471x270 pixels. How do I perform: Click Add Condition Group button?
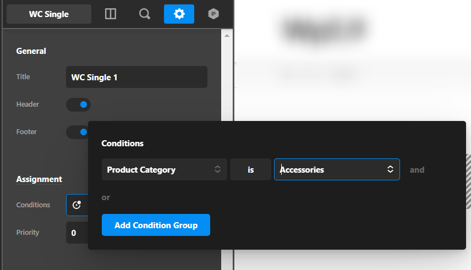click(x=156, y=225)
